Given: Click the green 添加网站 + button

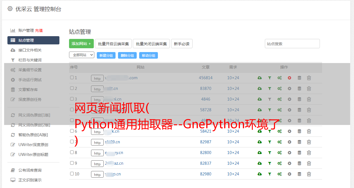Looking at the screenshot, I should point(81,44).
